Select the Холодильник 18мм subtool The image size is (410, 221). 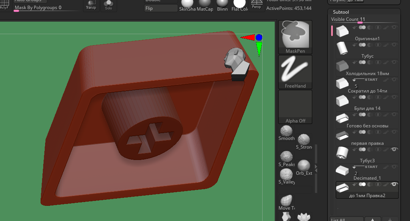coord(342,66)
